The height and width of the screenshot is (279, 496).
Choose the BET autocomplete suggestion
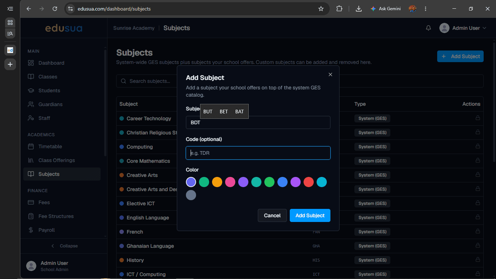(224, 112)
